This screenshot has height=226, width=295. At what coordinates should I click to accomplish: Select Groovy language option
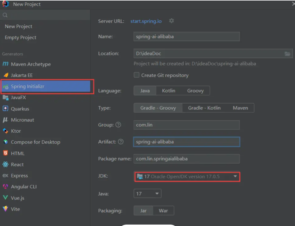point(195,90)
